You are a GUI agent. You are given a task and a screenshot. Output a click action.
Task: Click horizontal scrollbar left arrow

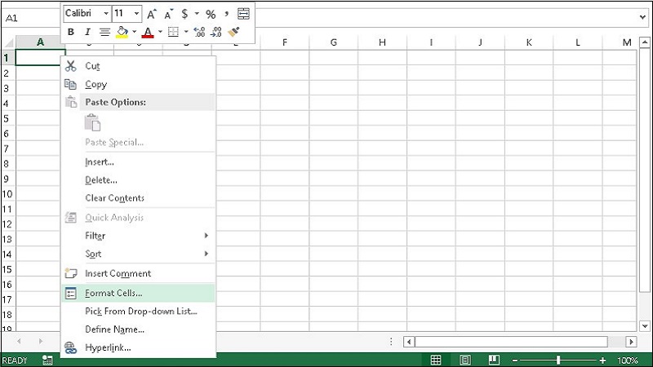tap(409, 342)
